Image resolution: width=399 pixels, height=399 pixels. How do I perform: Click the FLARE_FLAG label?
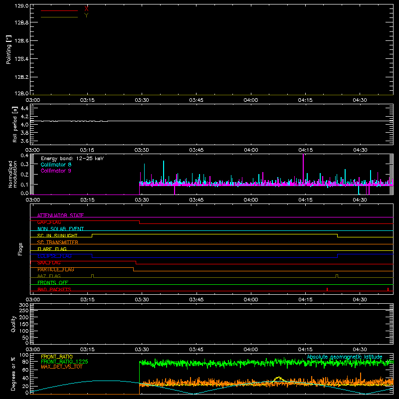pyautogui.click(x=52, y=249)
